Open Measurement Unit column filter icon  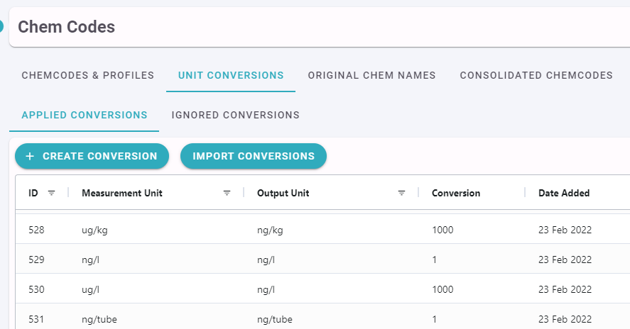point(227,193)
